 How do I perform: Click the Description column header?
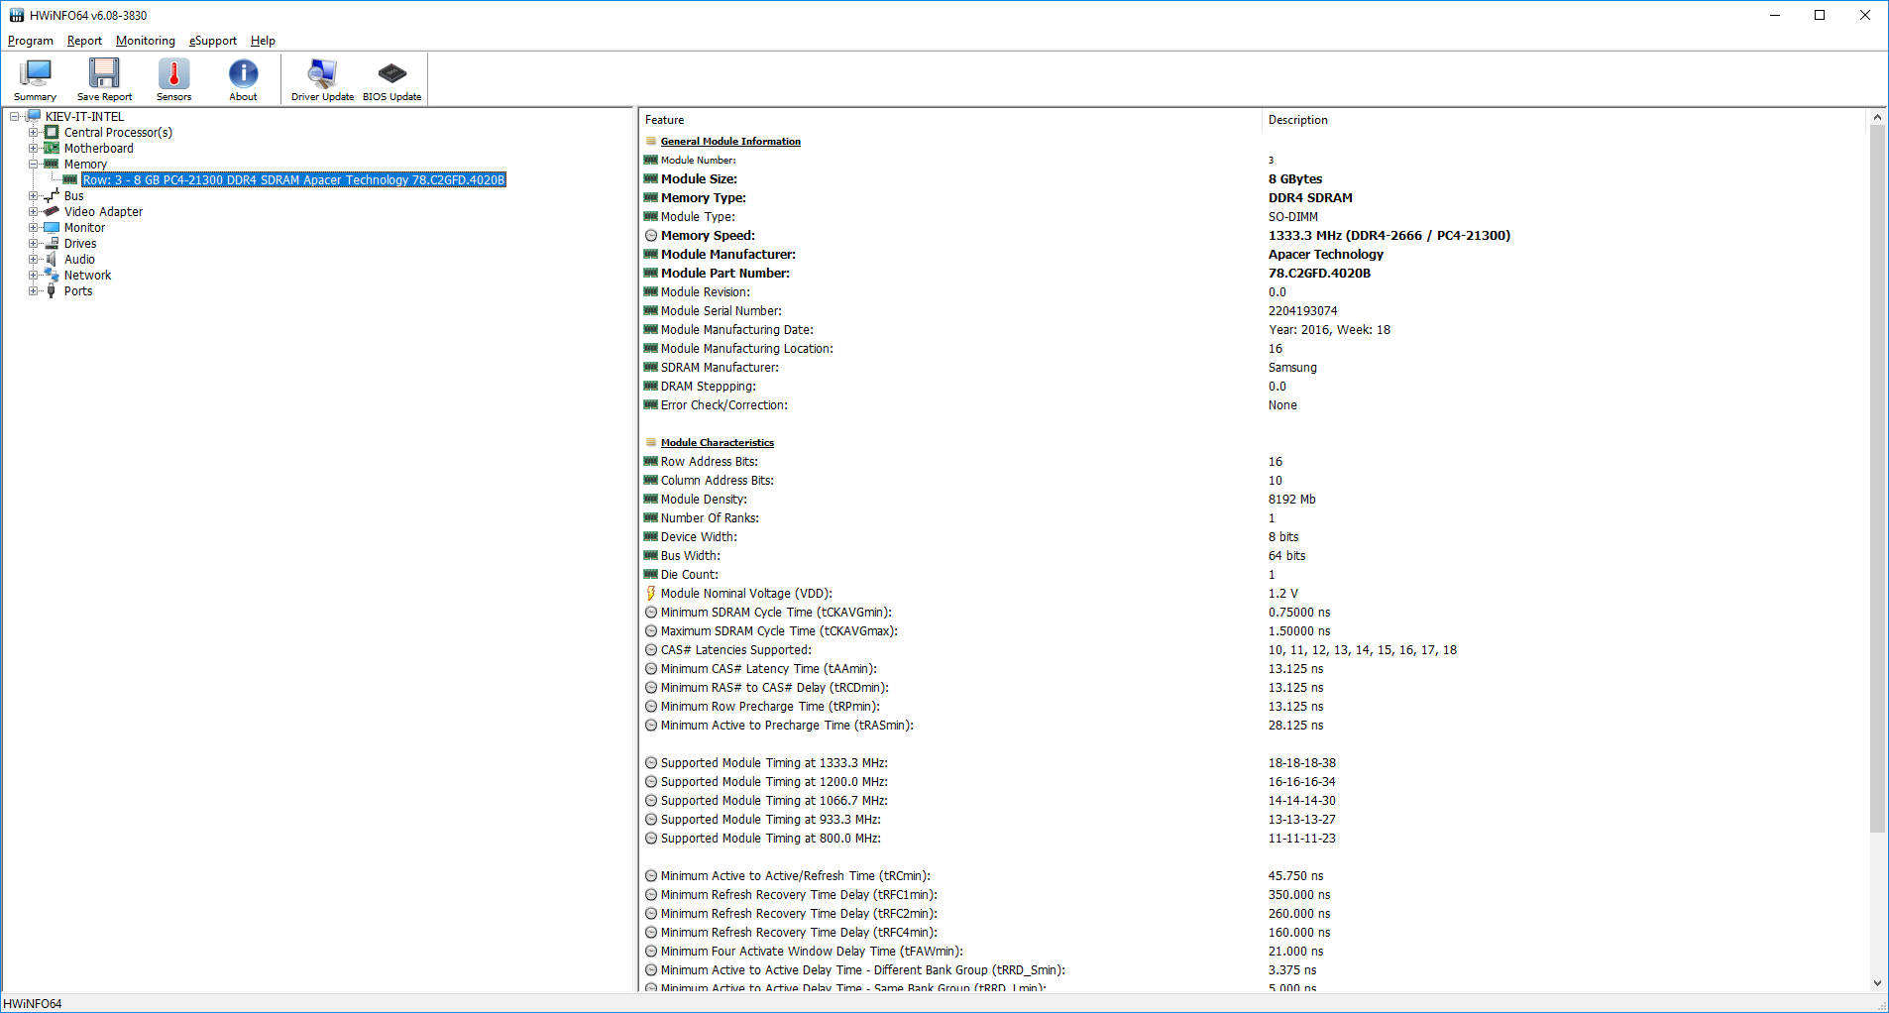pos(1564,120)
